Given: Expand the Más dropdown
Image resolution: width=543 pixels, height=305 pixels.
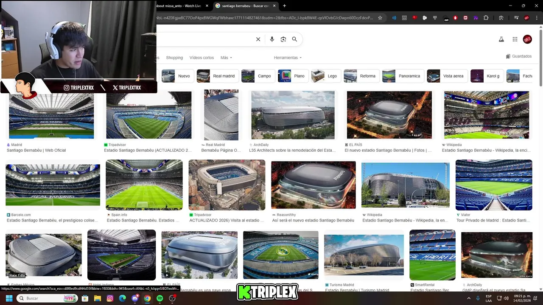Looking at the screenshot, I should click(226, 58).
